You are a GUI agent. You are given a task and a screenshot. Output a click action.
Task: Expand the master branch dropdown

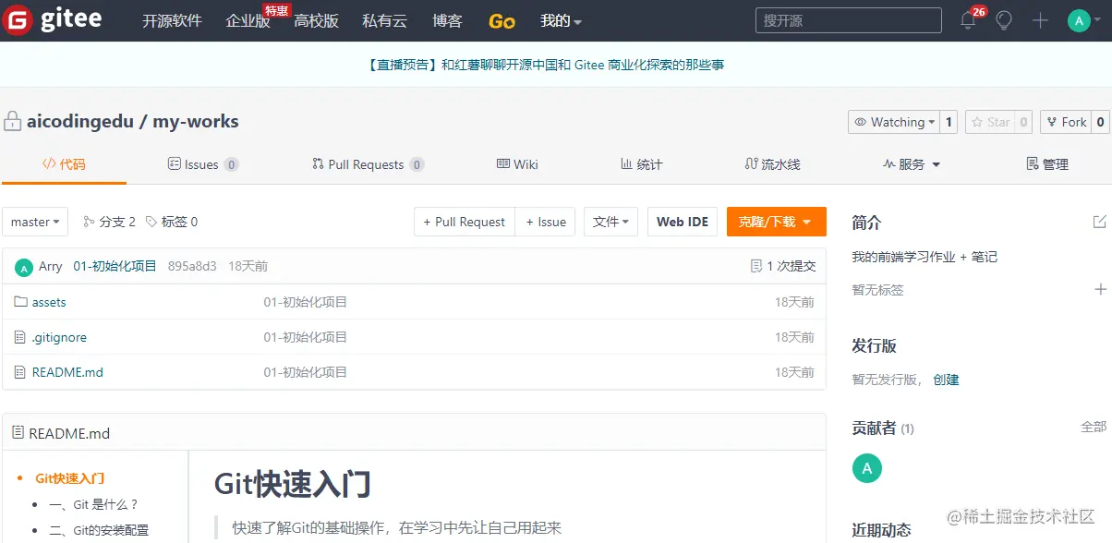click(35, 222)
